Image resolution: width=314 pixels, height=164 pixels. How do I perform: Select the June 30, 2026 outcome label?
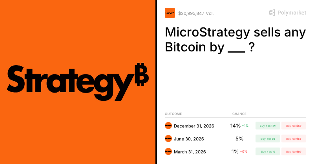(x=189, y=139)
